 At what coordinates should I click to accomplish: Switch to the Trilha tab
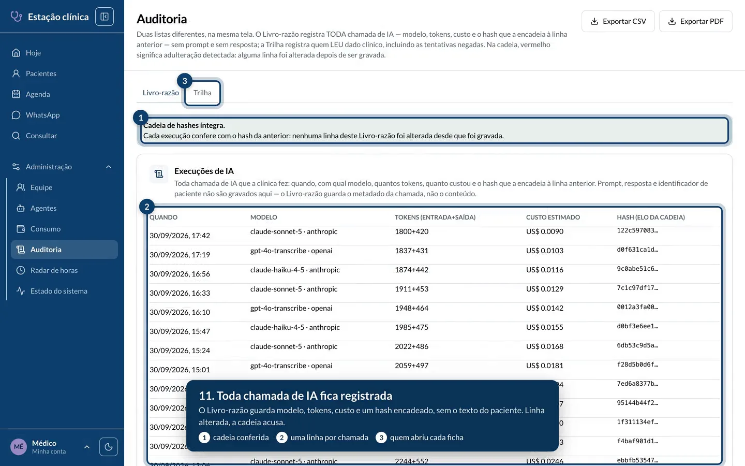click(x=202, y=93)
